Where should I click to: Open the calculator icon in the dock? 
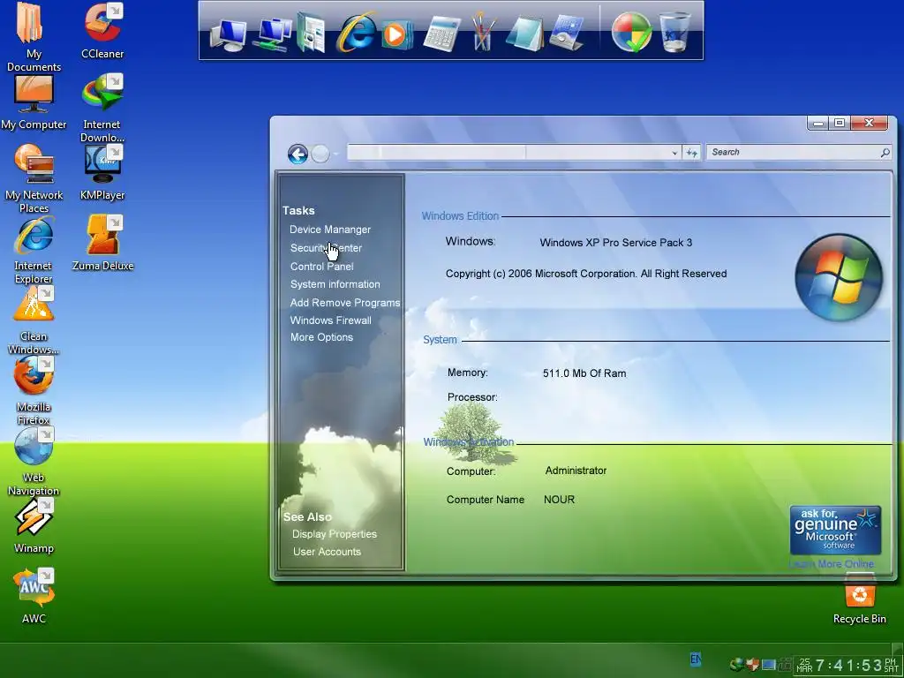click(441, 34)
